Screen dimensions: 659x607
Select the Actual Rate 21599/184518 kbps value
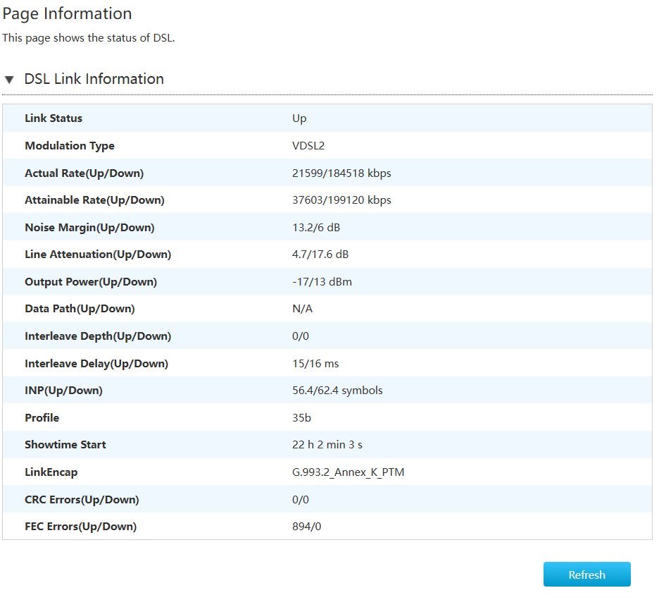341,173
